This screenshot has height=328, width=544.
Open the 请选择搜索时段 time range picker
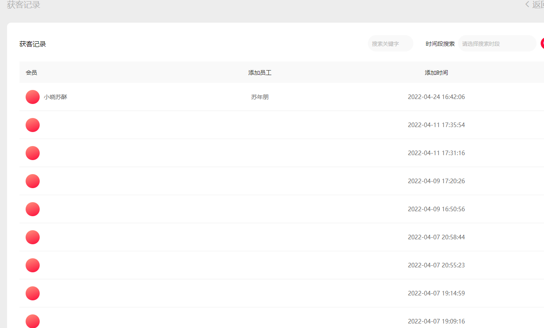[x=496, y=44]
